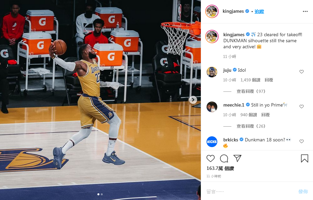
Task: Like meechie.1's comment heart
Action: [x=302, y=107]
